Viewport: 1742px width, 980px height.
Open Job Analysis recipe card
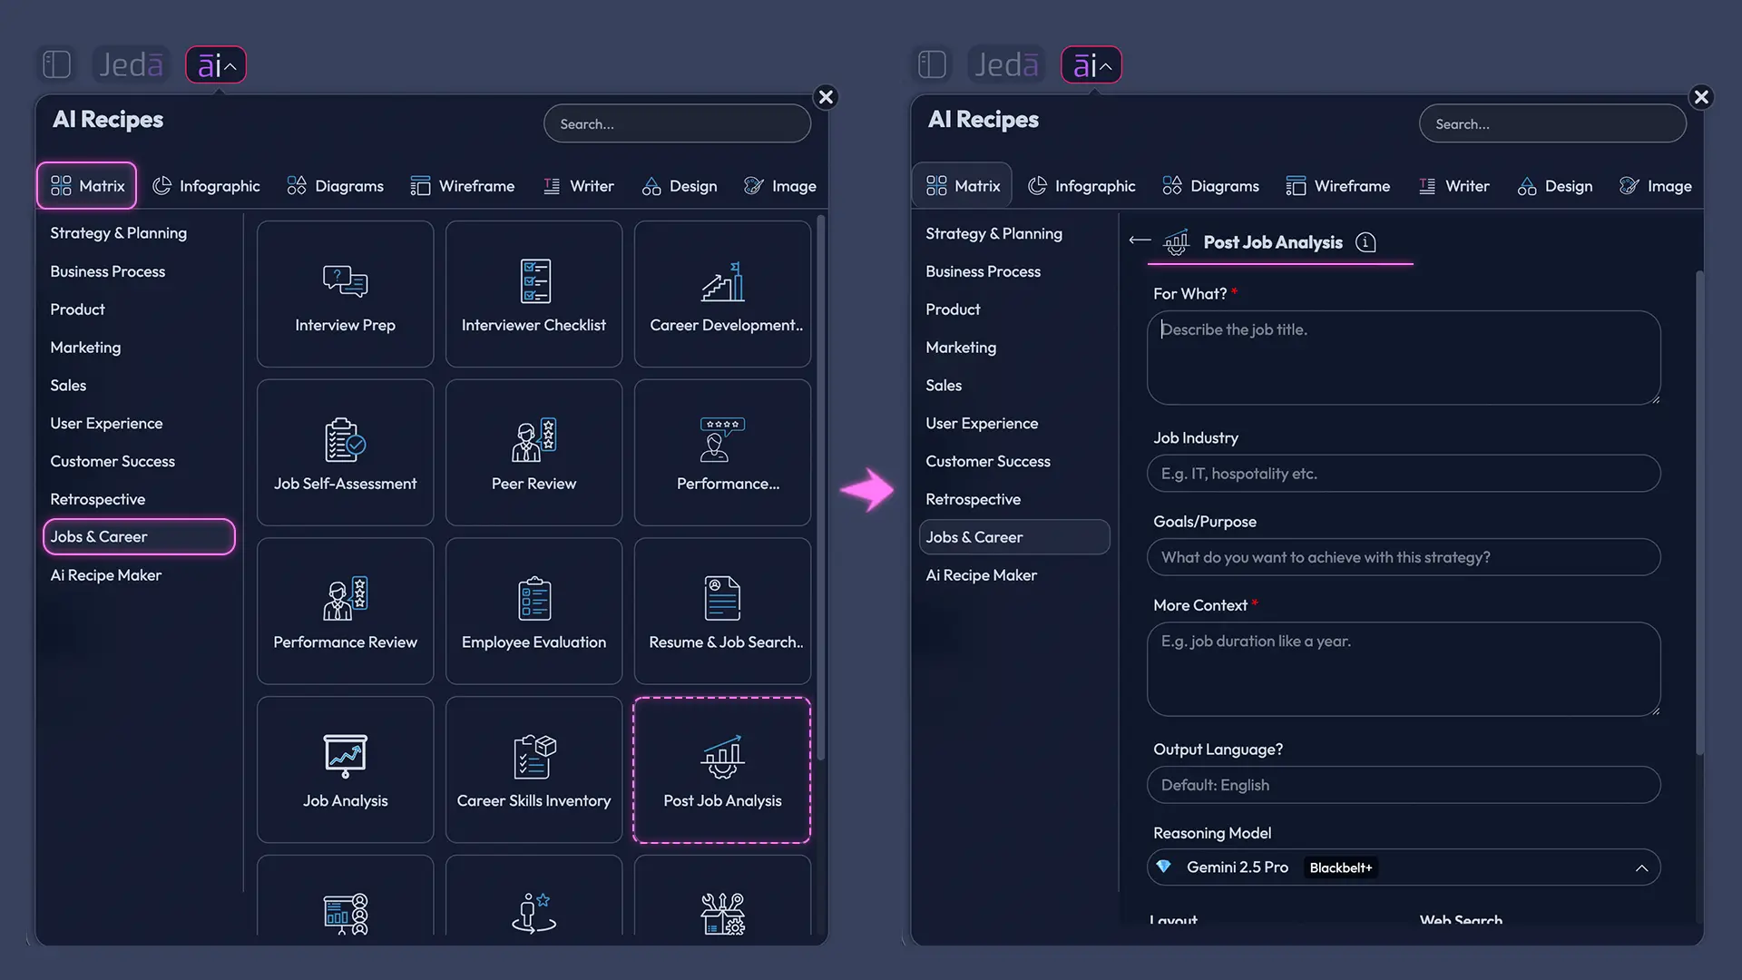coord(345,769)
